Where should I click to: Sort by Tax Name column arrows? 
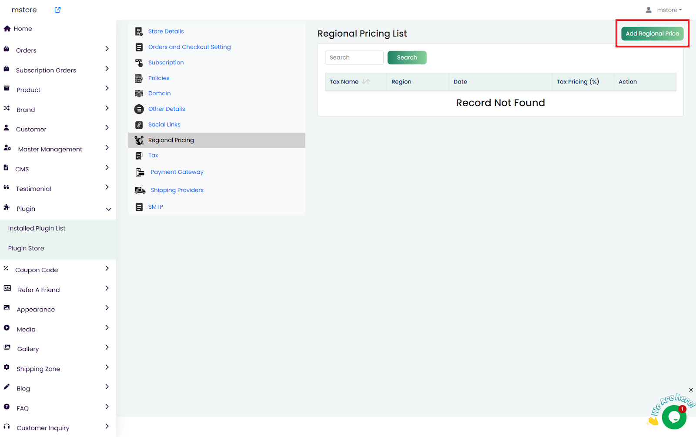coord(366,82)
